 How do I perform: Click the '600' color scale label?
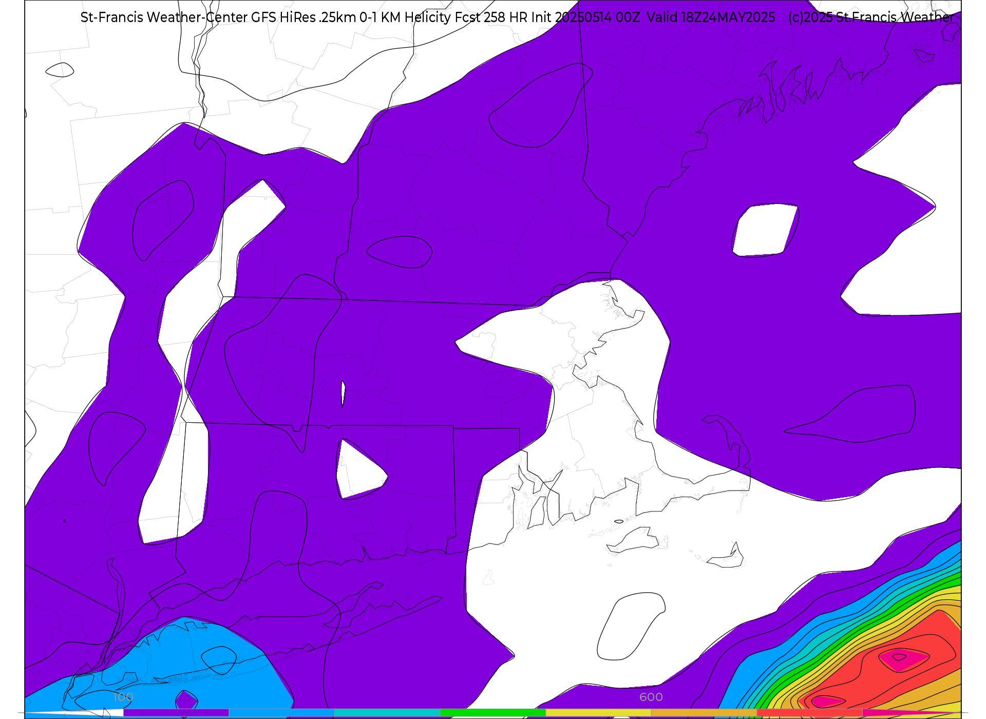pyautogui.click(x=651, y=697)
